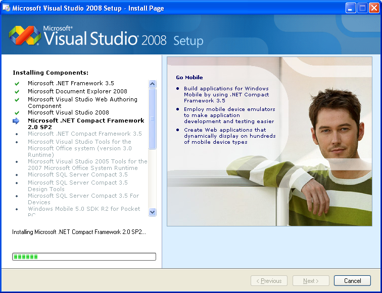
Task: Click the checkmark beside Microsoft Visual Studio 2008
Action: pos(17,113)
